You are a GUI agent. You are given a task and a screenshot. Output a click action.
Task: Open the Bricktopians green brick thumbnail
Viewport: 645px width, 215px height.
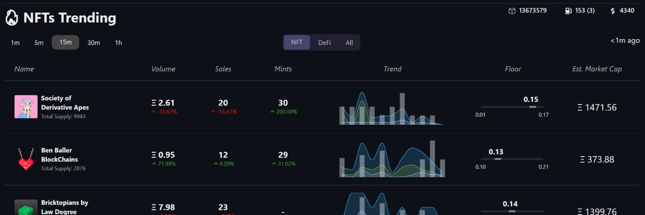click(x=26, y=207)
